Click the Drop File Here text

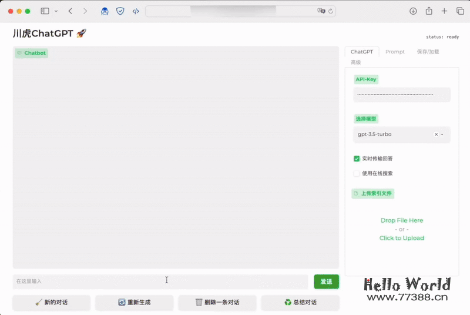point(402,220)
